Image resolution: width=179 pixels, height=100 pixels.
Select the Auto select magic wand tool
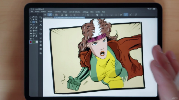pos(31,25)
